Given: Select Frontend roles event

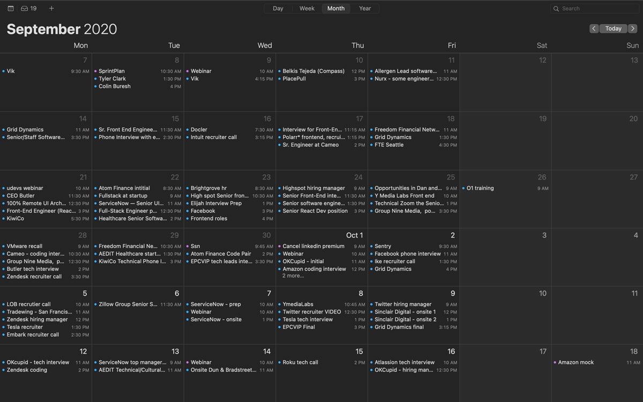Looking at the screenshot, I should point(229,219).
